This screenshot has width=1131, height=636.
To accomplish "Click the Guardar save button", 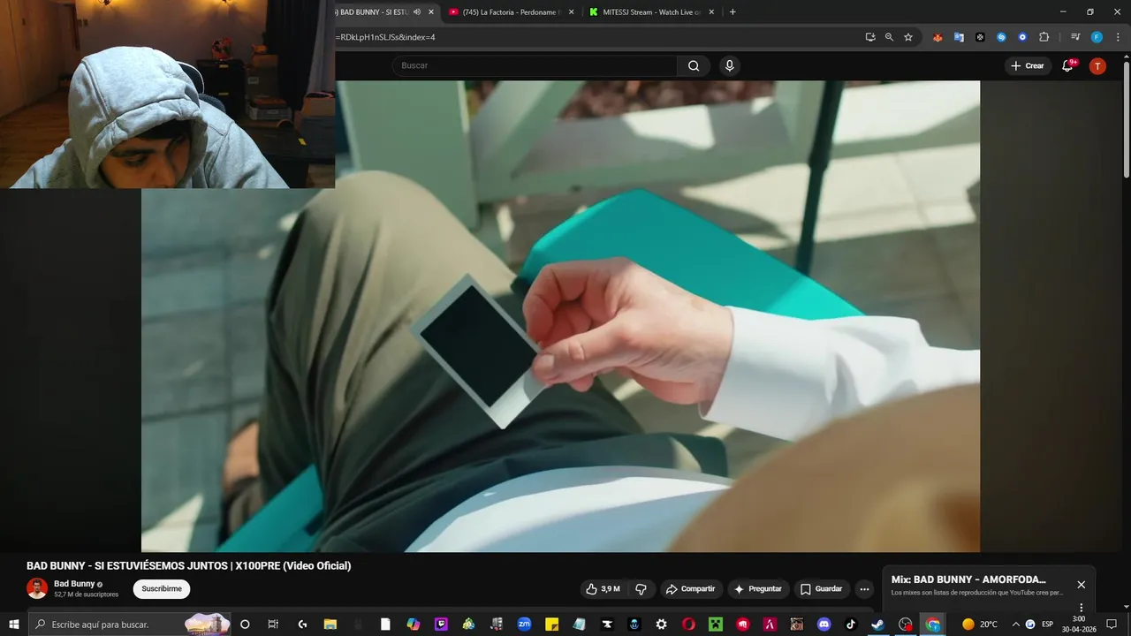I will coord(821,589).
